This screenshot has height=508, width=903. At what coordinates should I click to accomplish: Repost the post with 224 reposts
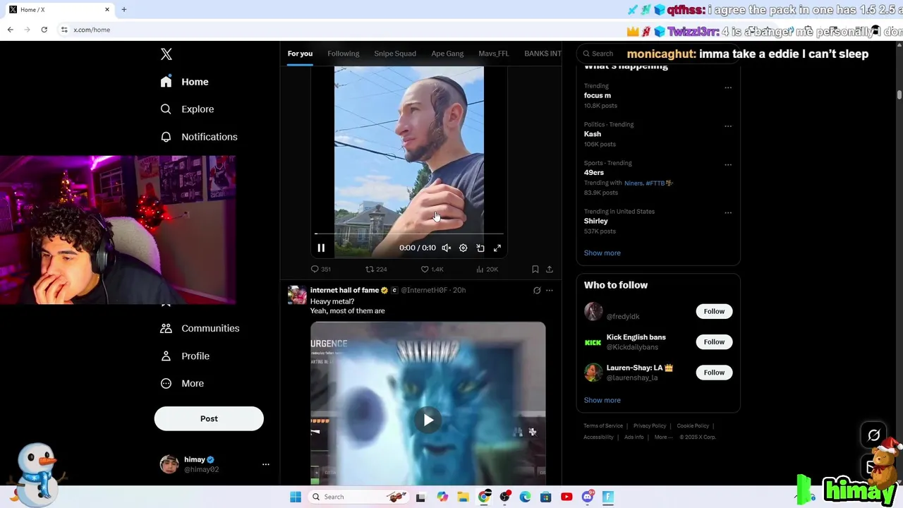[x=376, y=269]
